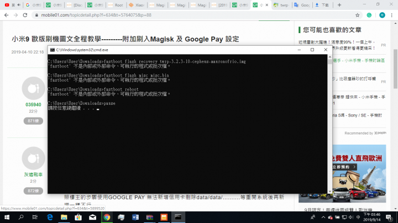The image size is (398, 223).
Task: Switch to the Google search tab
Action: 33,5
